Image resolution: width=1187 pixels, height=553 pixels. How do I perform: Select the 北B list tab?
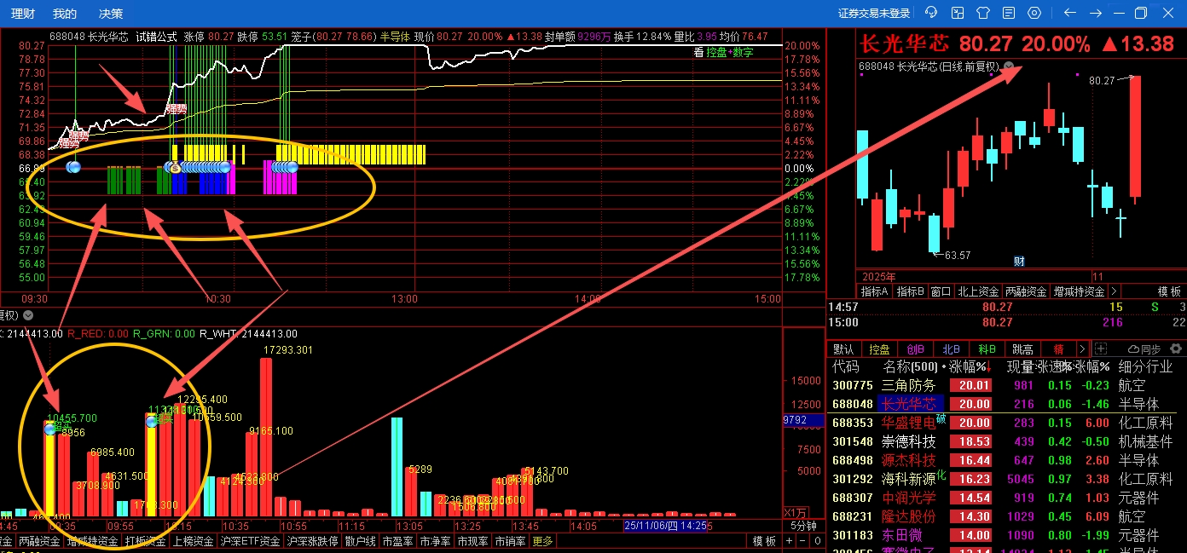coord(951,349)
